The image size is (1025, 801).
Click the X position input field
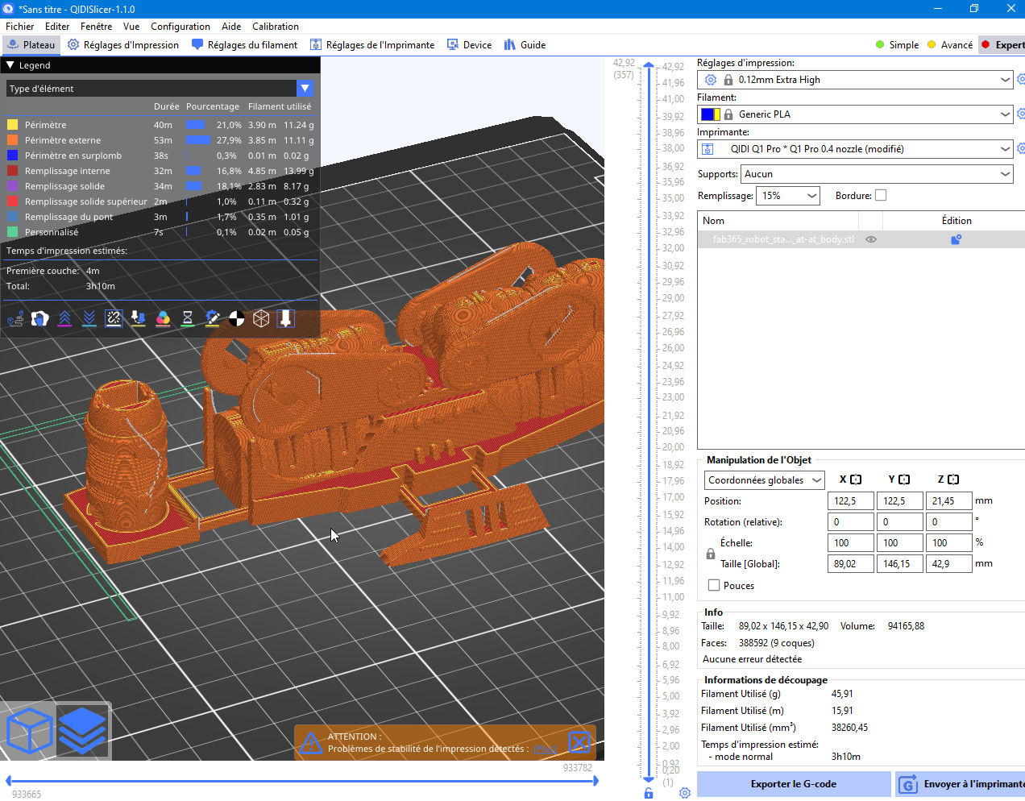click(850, 501)
